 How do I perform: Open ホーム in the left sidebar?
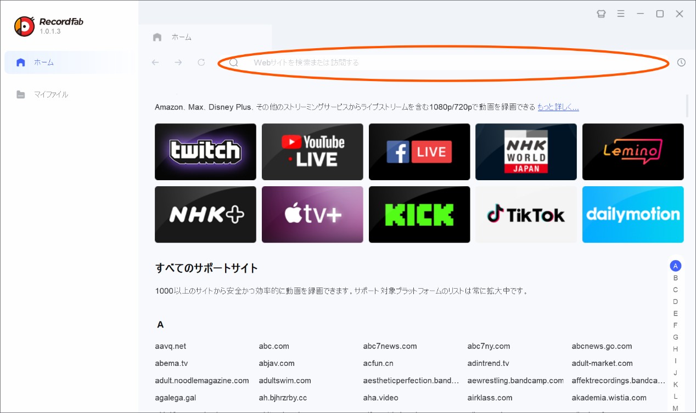pyautogui.click(x=67, y=62)
